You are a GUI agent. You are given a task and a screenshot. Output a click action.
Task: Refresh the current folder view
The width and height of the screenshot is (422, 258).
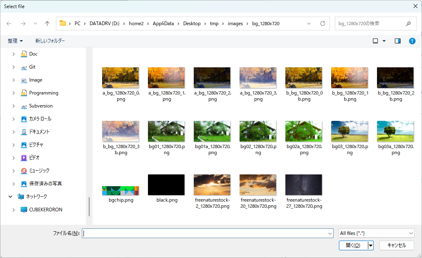click(x=323, y=24)
